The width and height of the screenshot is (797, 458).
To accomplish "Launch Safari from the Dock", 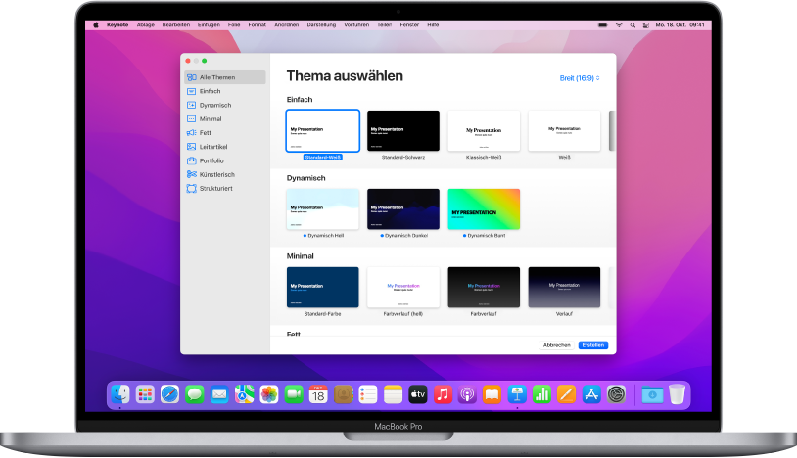I will coord(169,394).
